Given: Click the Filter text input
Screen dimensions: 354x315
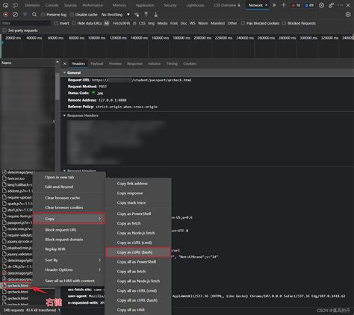Looking at the screenshot, I should tap(26, 23).
